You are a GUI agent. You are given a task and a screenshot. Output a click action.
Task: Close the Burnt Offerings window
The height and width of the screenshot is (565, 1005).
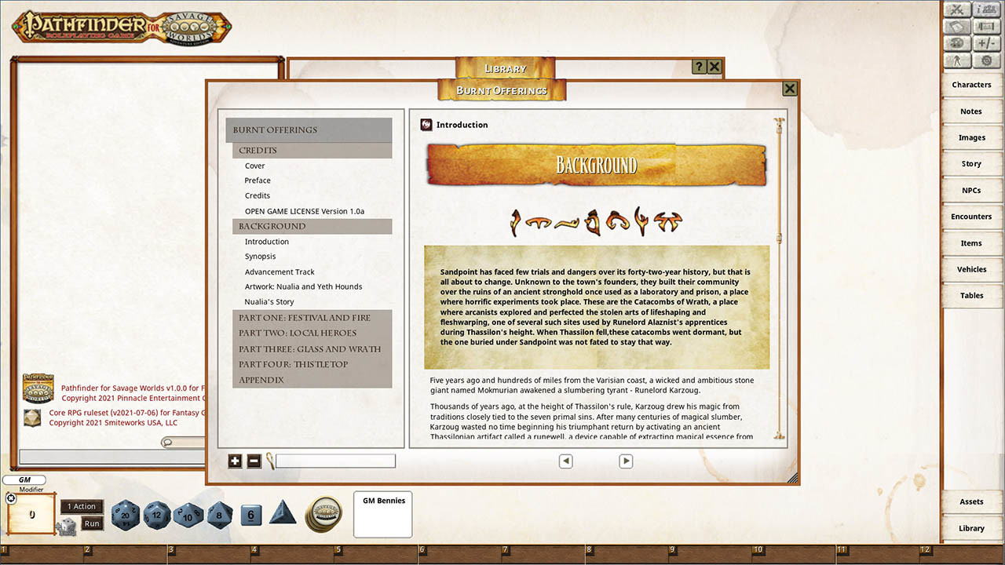point(790,89)
